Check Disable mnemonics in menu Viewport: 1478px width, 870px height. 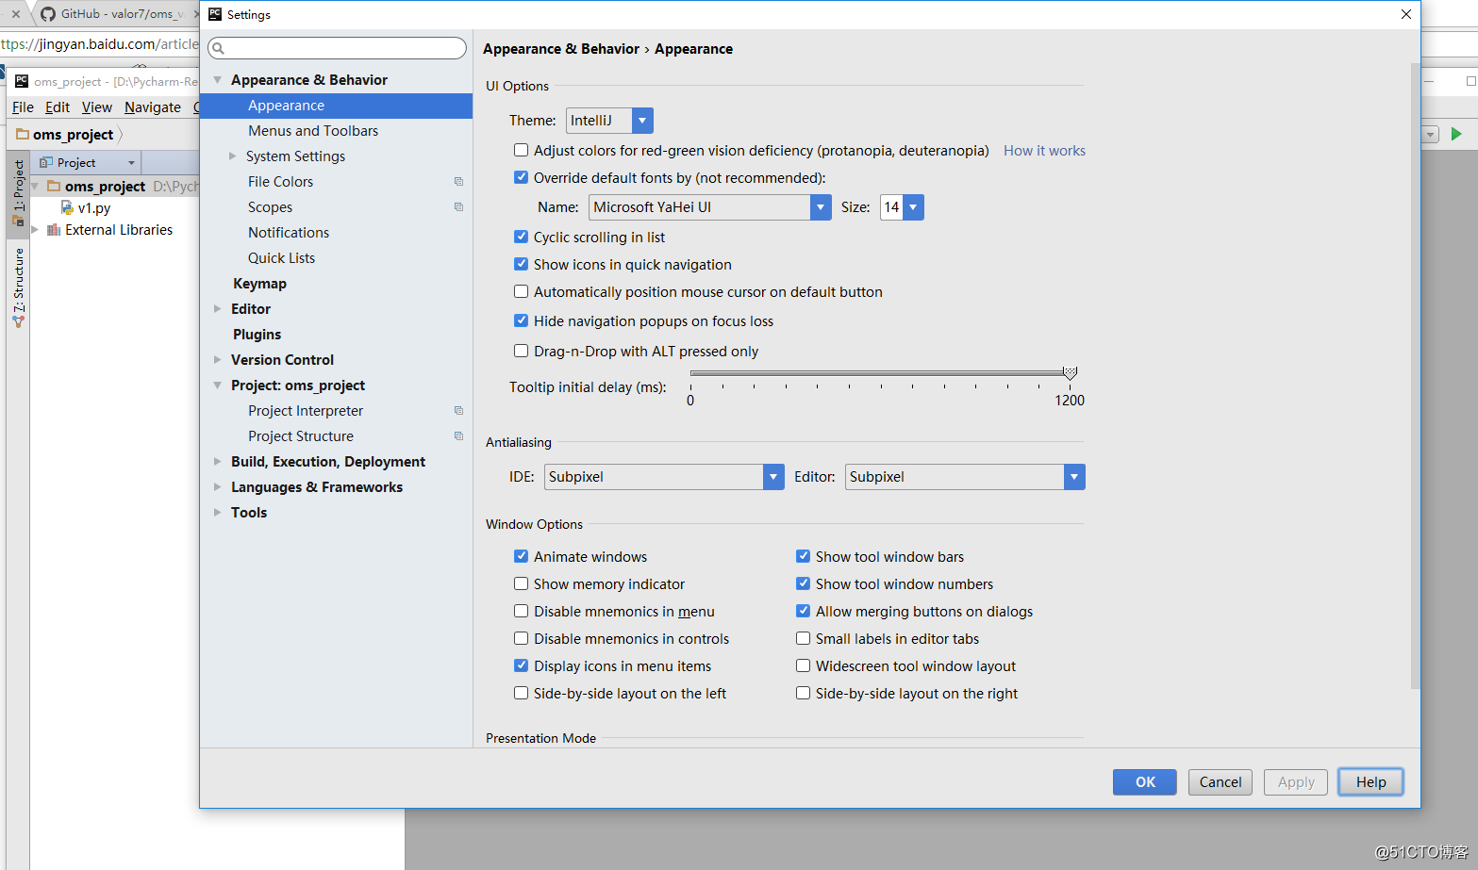click(521, 611)
